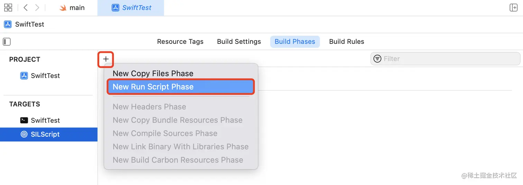Go back with the left chevron
The width and height of the screenshot is (523, 185).
[26, 8]
